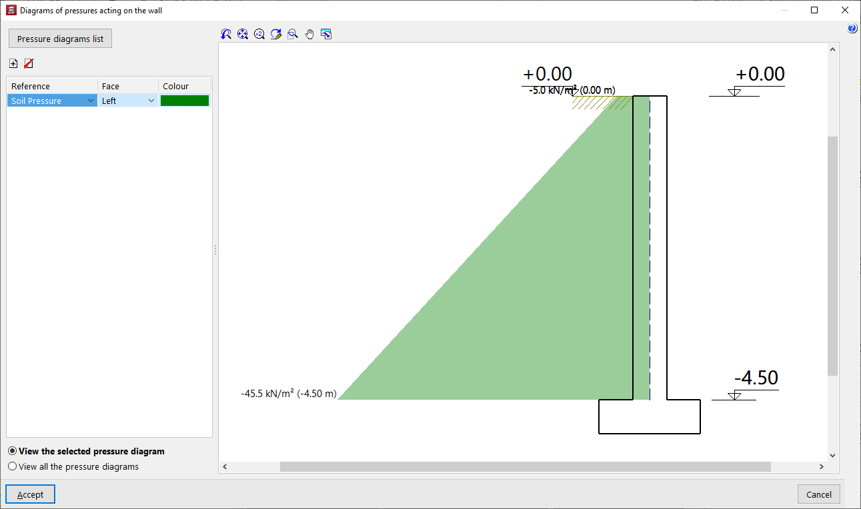This screenshot has width=861, height=509.
Task: Delete the selected pressure diagram
Action: coord(29,63)
